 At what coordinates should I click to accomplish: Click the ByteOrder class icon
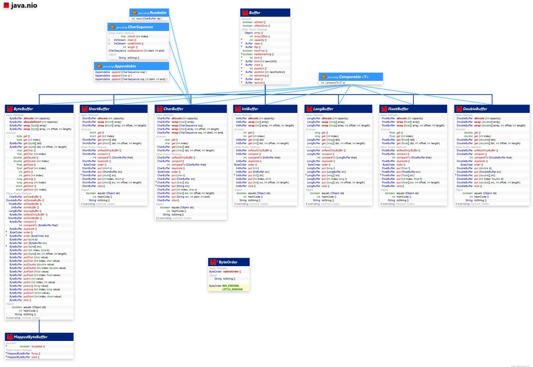[x=213, y=262]
